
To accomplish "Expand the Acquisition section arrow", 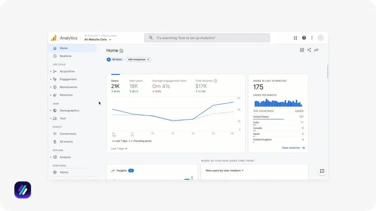I will click(51, 72).
